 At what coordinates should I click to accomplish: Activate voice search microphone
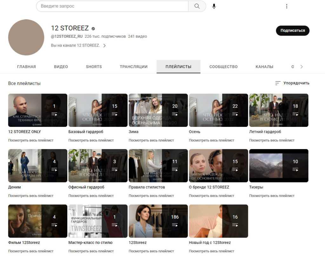click(x=214, y=6)
